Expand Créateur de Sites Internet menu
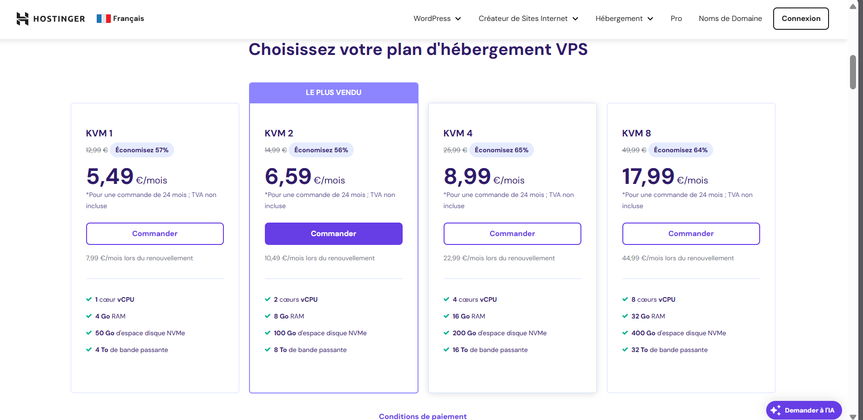The width and height of the screenshot is (863, 420). point(528,19)
